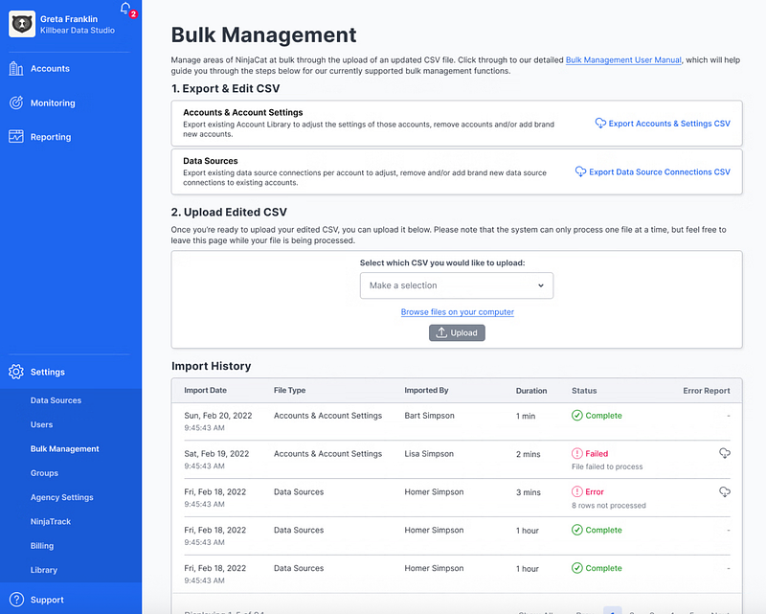This screenshot has height=614, width=766.
Task: Download error report for the 8-rows-not-processed import
Action: (725, 492)
